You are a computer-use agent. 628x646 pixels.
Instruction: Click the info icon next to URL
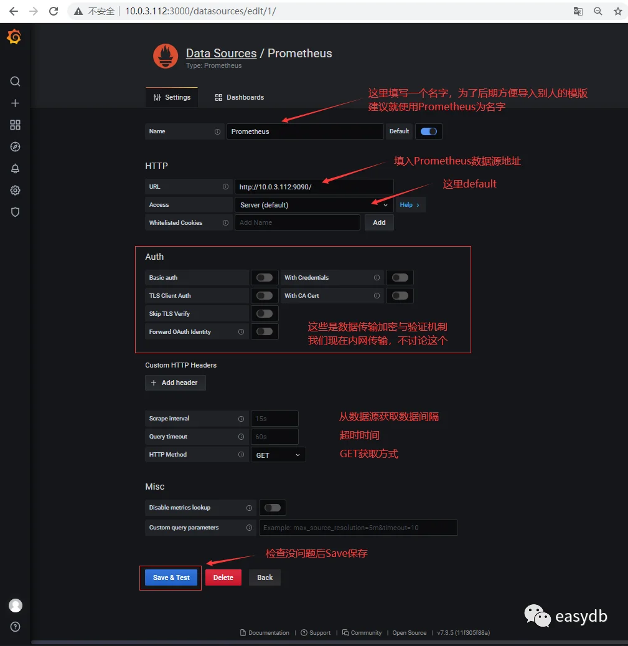225,187
